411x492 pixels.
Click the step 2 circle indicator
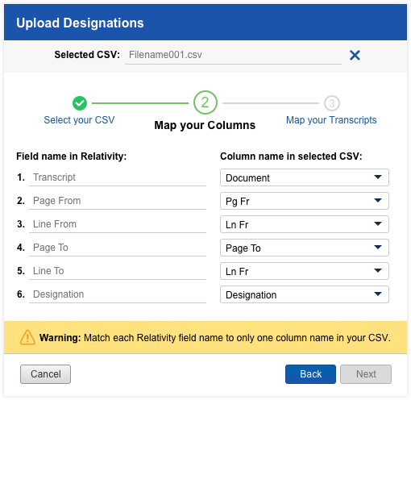point(205,102)
